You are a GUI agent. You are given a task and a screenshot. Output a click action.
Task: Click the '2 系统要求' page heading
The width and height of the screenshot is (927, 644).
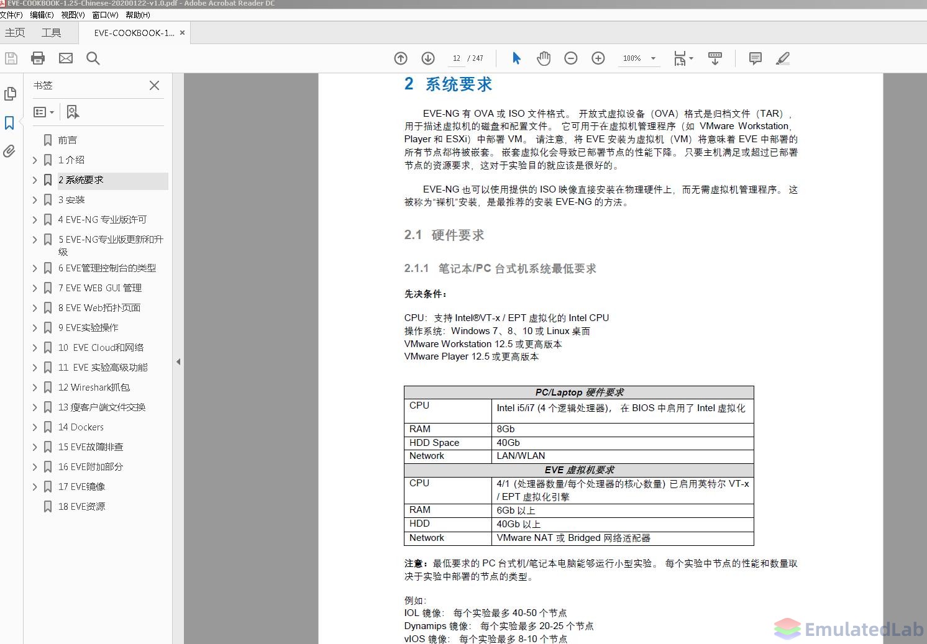pos(448,84)
